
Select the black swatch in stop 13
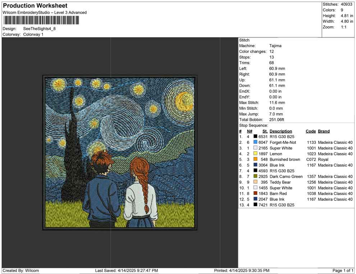point(255,205)
